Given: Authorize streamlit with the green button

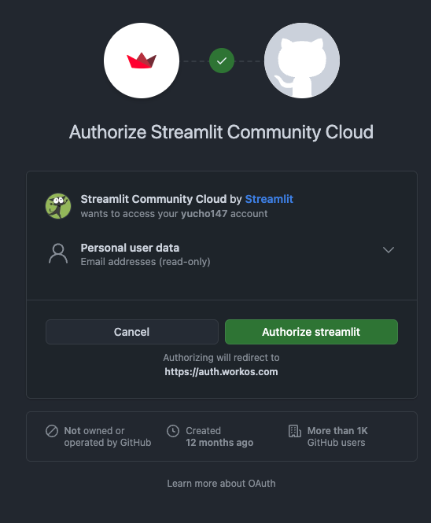Looking at the screenshot, I should pyautogui.click(x=311, y=332).
